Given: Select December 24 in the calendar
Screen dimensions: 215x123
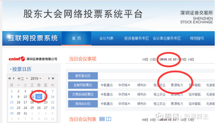Looking at the screenshot, I should point(25,108).
